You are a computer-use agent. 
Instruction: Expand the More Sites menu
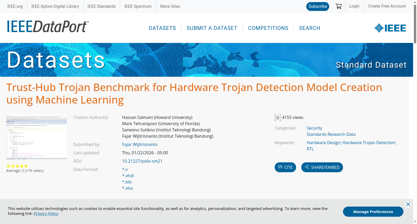click(x=170, y=6)
